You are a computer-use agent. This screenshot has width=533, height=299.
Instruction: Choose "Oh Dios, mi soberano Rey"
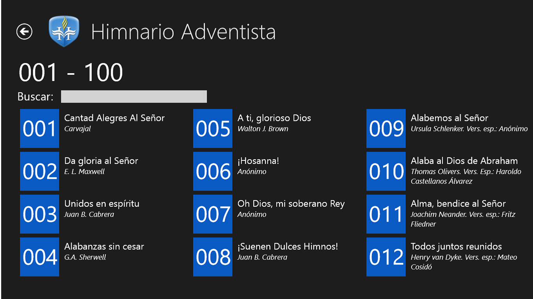pyautogui.click(x=291, y=204)
